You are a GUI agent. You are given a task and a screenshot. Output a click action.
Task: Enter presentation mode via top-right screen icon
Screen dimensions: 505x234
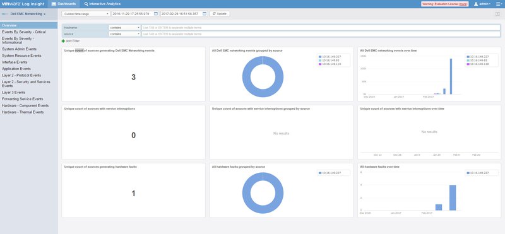coord(497,14)
